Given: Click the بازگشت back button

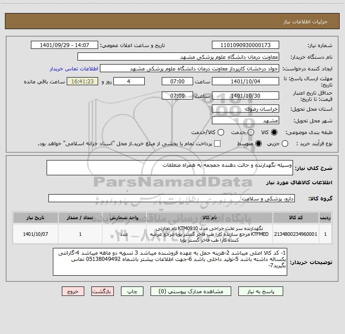Looking at the screenshot, I should pyautogui.click(x=103, y=291).
